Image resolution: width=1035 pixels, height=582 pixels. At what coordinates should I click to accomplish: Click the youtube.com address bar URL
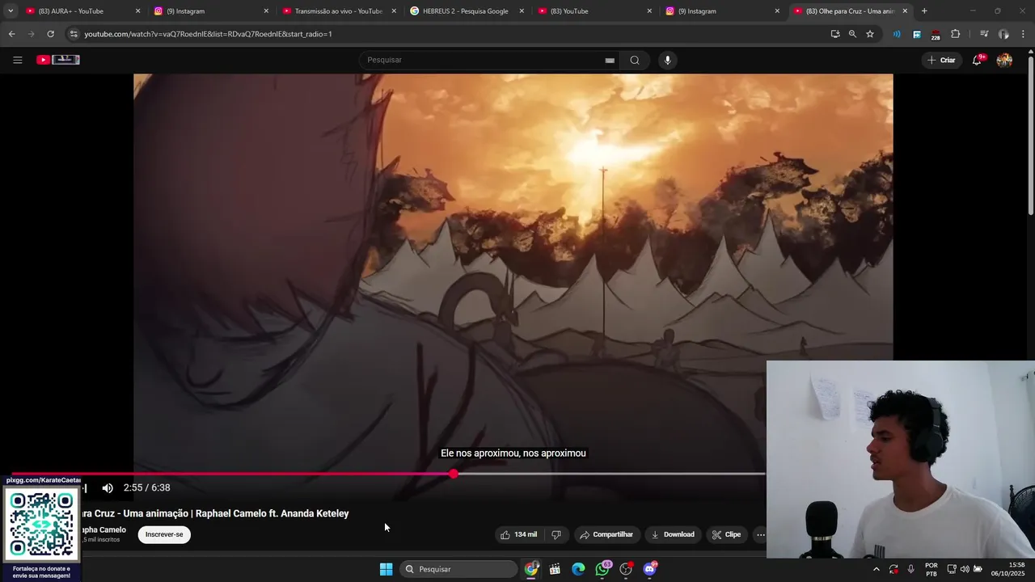coord(208,34)
